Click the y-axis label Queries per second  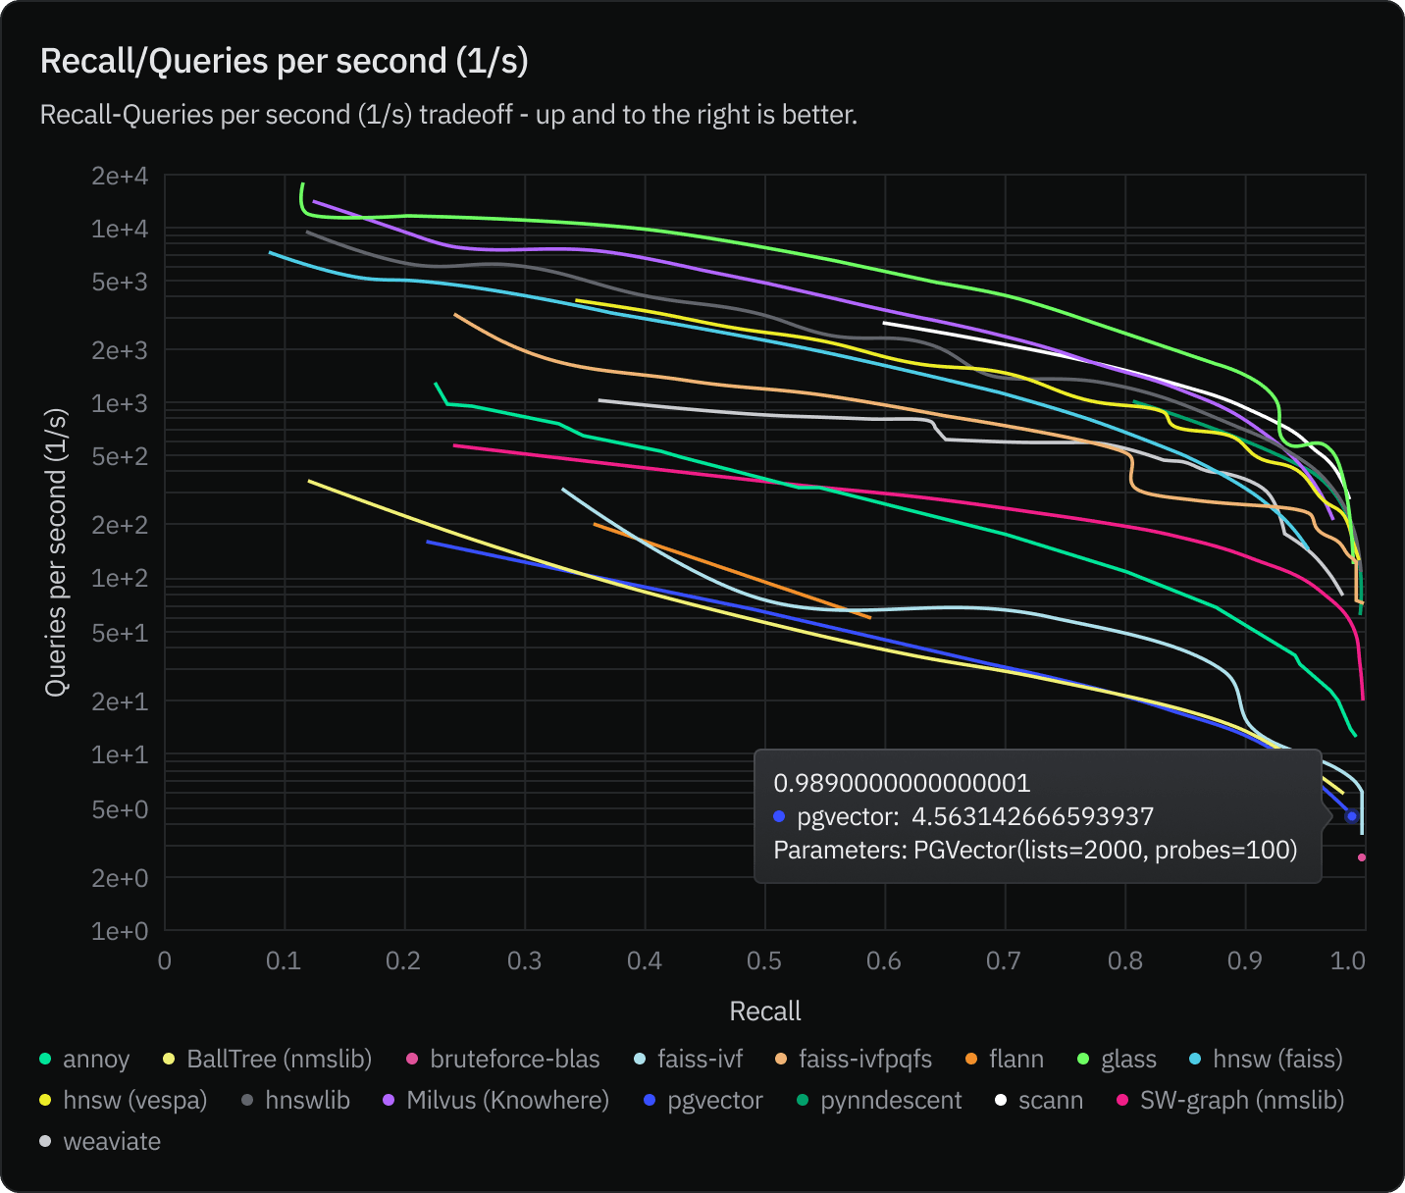[56, 552]
